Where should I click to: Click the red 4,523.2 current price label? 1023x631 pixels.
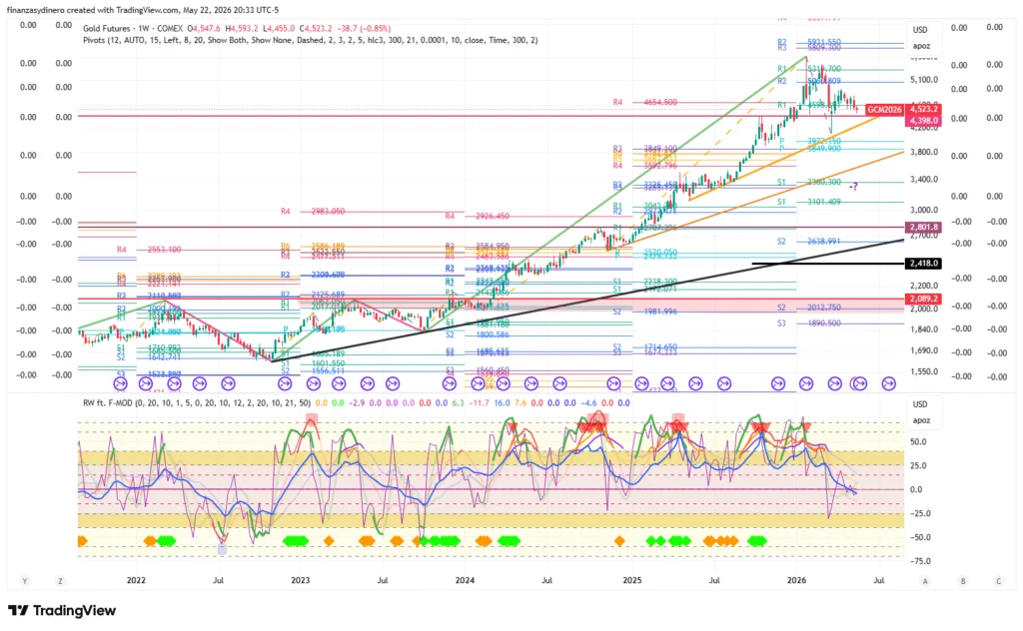coord(923,110)
